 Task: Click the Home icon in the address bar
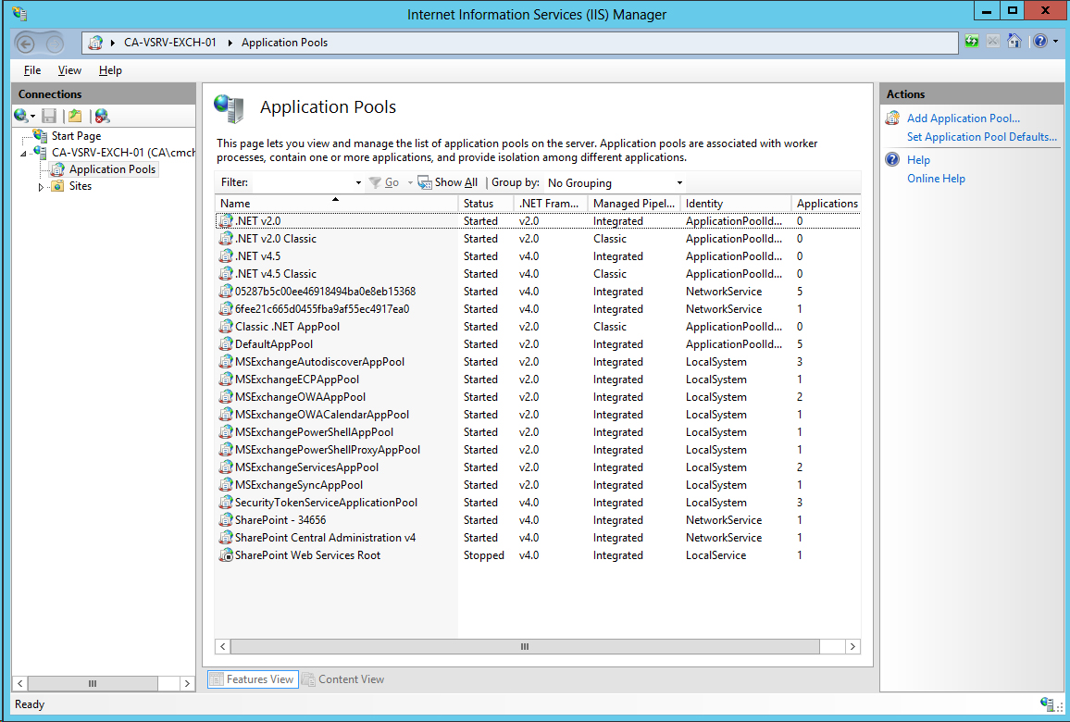[1014, 41]
